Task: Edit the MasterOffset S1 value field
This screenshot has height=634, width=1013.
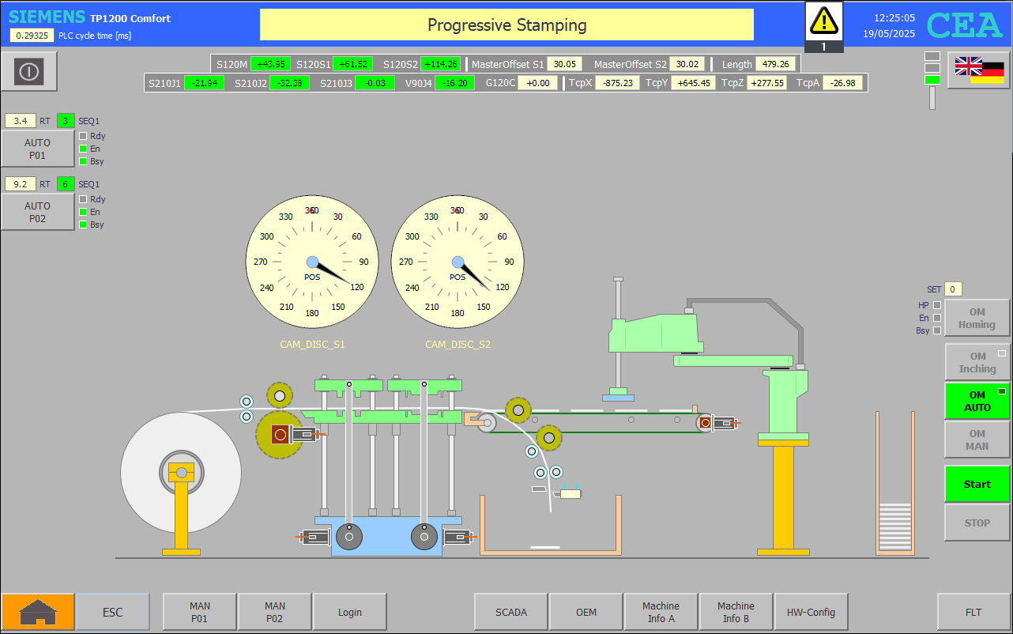Action: click(x=565, y=64)
